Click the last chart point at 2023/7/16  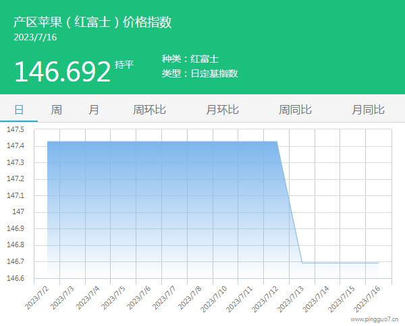(x=378, y=263)
